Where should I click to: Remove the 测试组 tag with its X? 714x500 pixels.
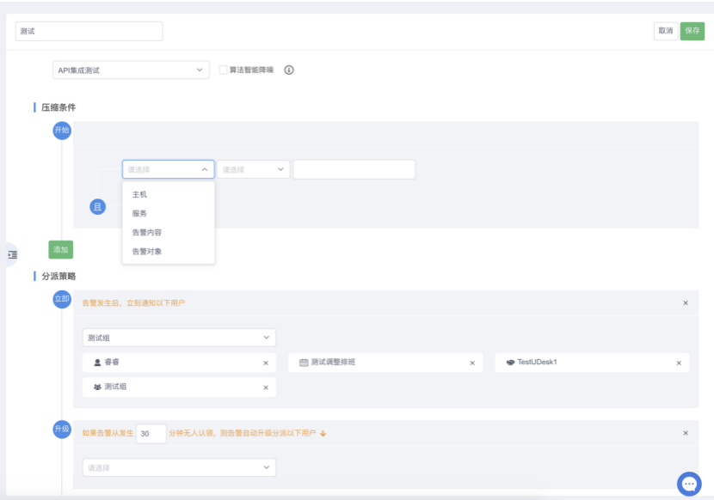click(266, 387)
